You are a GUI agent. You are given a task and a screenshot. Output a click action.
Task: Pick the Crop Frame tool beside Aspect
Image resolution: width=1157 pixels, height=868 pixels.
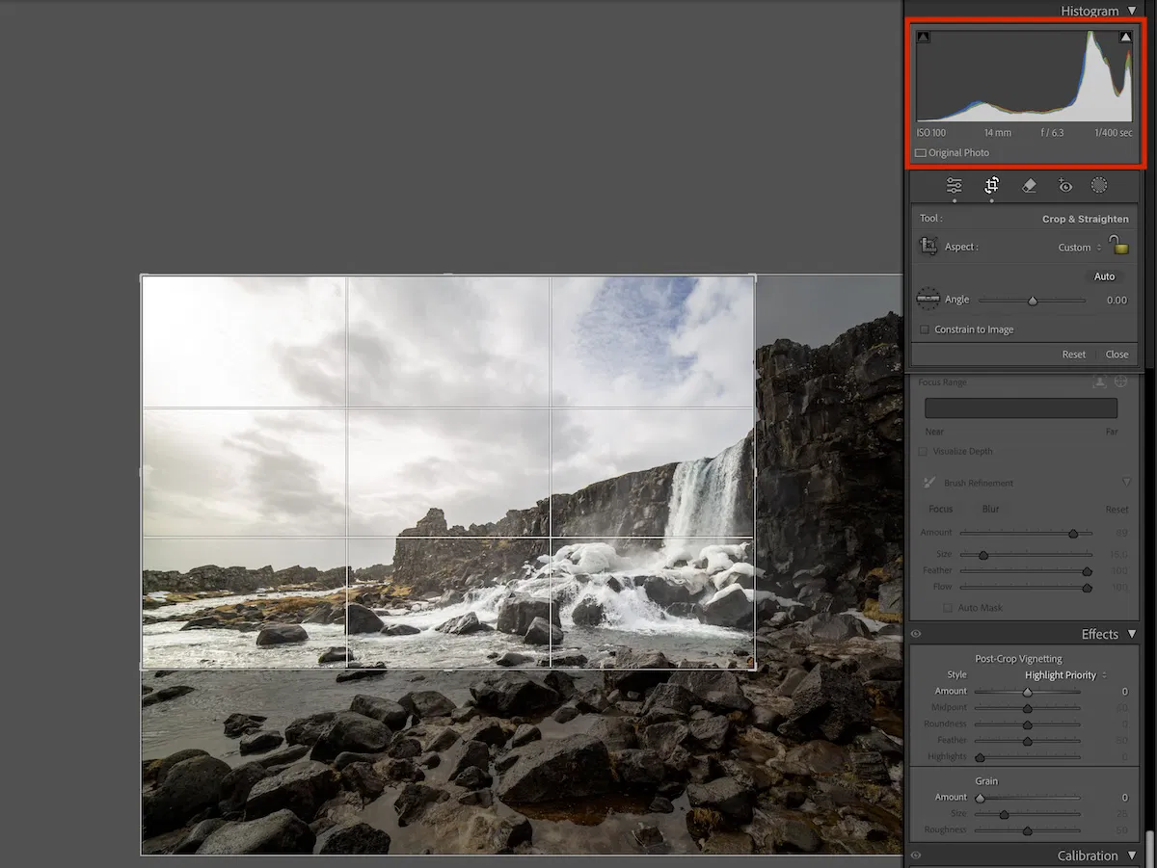pyautogui.click(x=928, y=247)
